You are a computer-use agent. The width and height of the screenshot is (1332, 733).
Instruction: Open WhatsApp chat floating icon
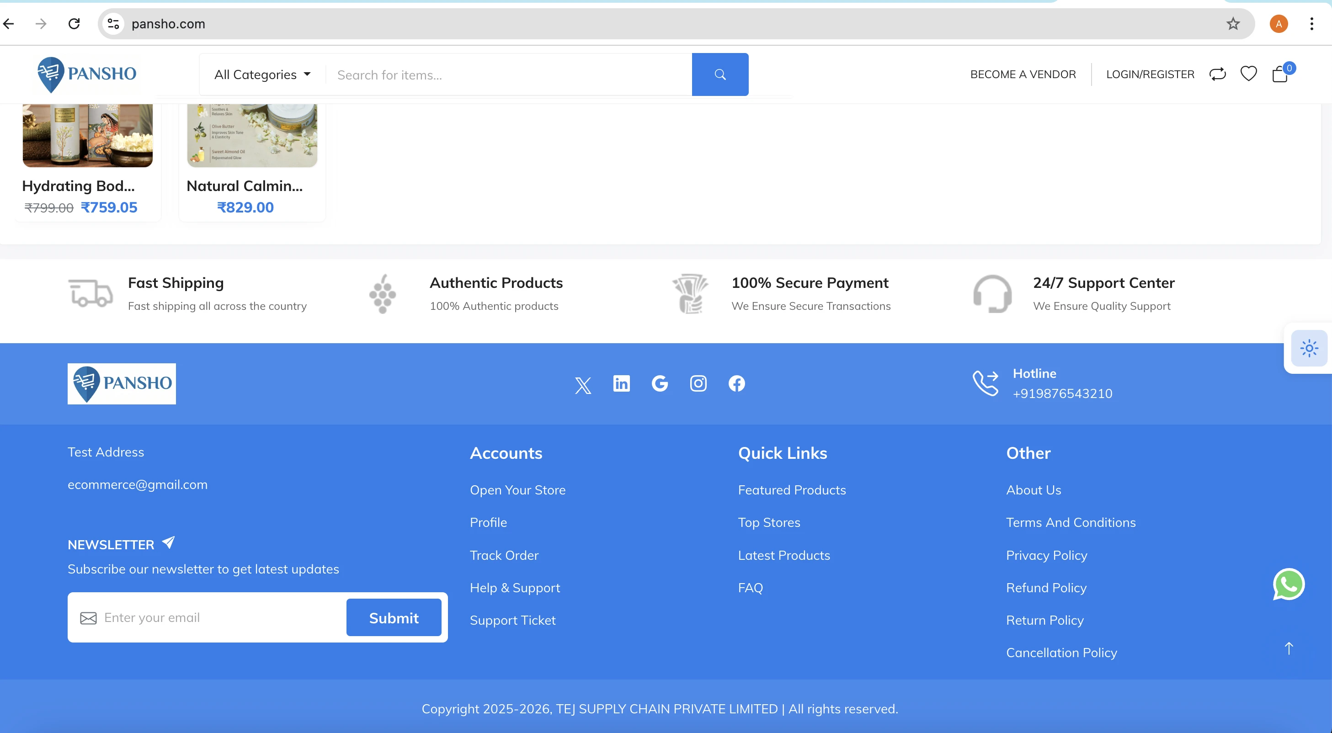[1288, 584]
